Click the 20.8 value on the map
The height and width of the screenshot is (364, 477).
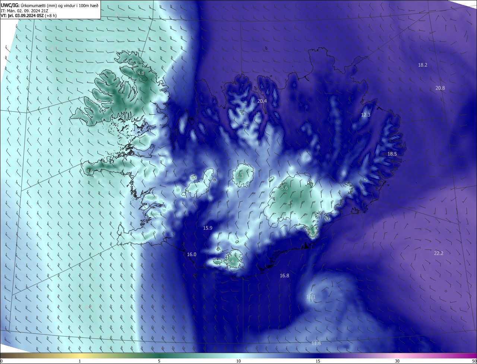pyautogui.click(x=440, y=88)
